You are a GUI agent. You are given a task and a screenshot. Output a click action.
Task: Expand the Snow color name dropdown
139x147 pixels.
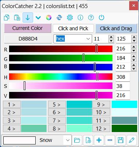[x=68, y=140]
